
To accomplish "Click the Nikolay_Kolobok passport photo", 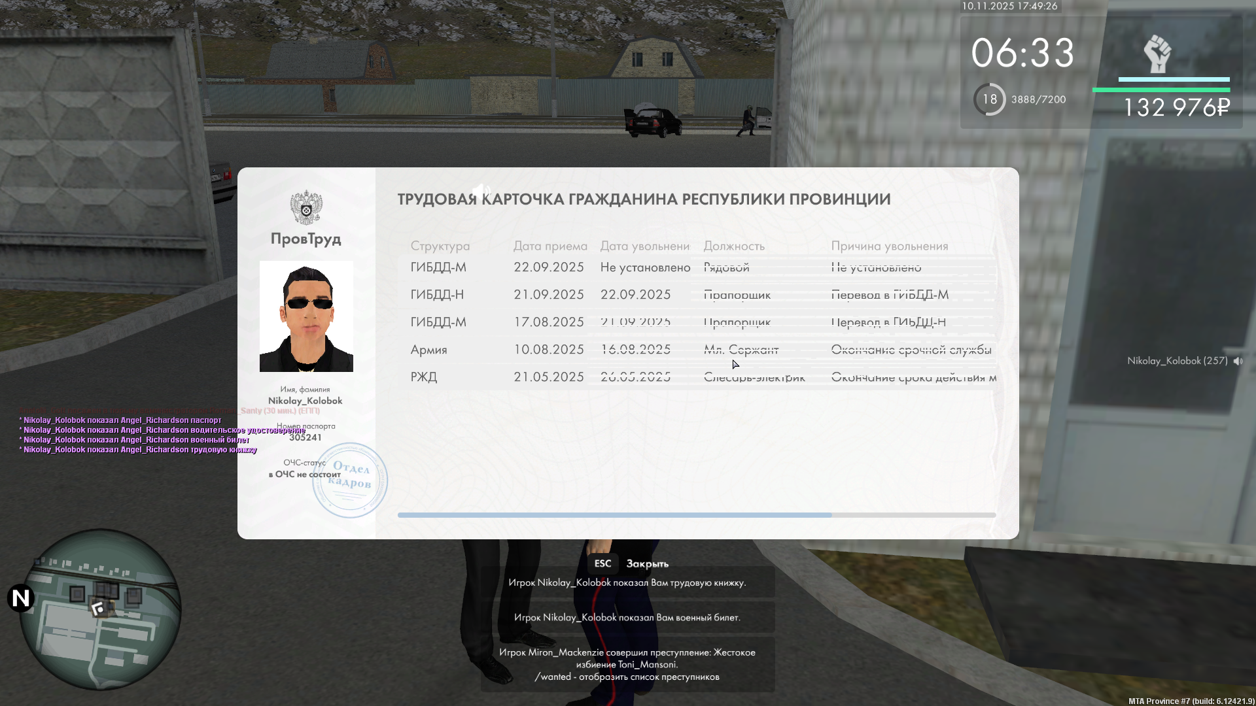I will 306,316.
